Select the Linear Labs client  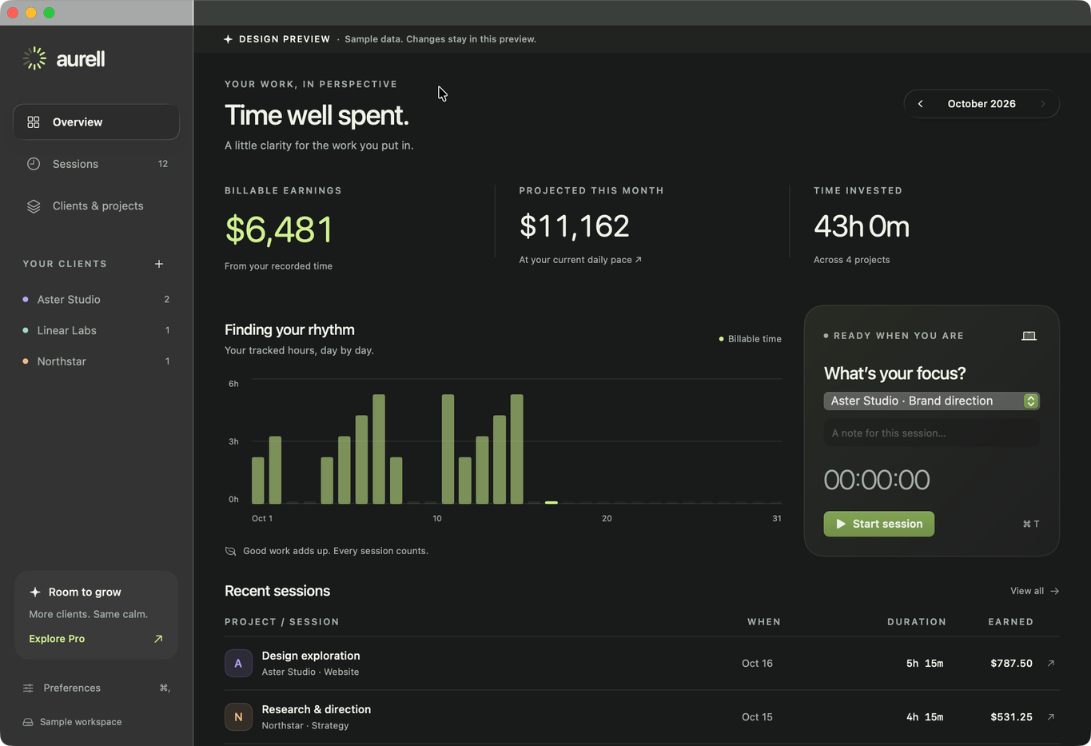(96, 330)
